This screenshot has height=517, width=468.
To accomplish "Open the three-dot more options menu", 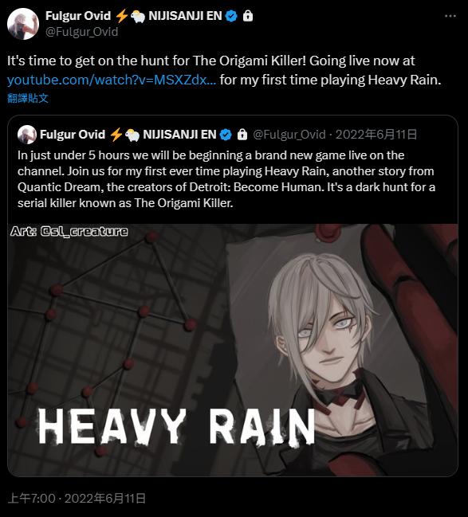I will click(x=450, y=16).
